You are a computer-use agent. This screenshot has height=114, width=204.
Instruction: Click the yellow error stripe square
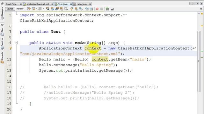click(202, 13)
